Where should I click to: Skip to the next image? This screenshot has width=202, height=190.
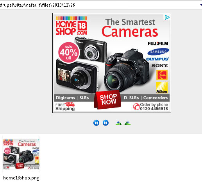[105, 123]
